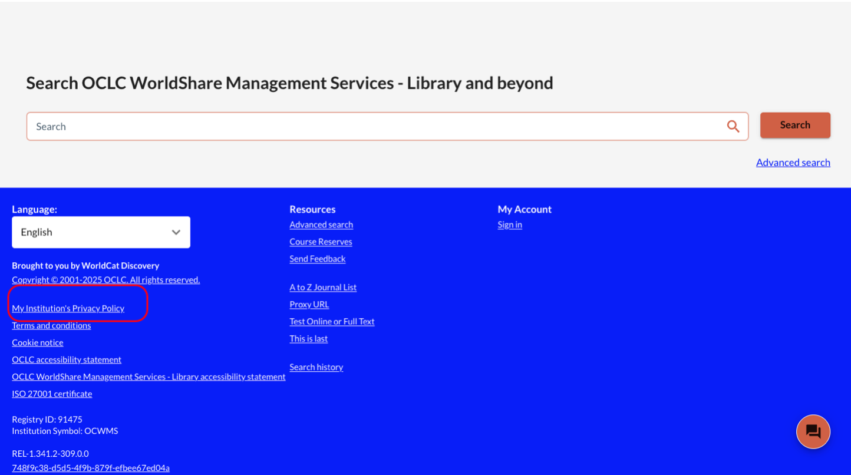Open the Send Feedback link
The height and width of the screenshot is (475, 851).
[x=317, y=259]
